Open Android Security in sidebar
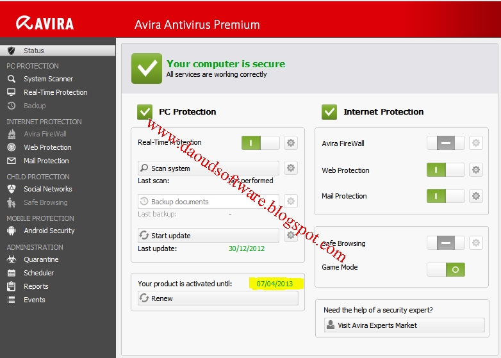The width and height of the screenshot is (501, 358). point(49,231)
